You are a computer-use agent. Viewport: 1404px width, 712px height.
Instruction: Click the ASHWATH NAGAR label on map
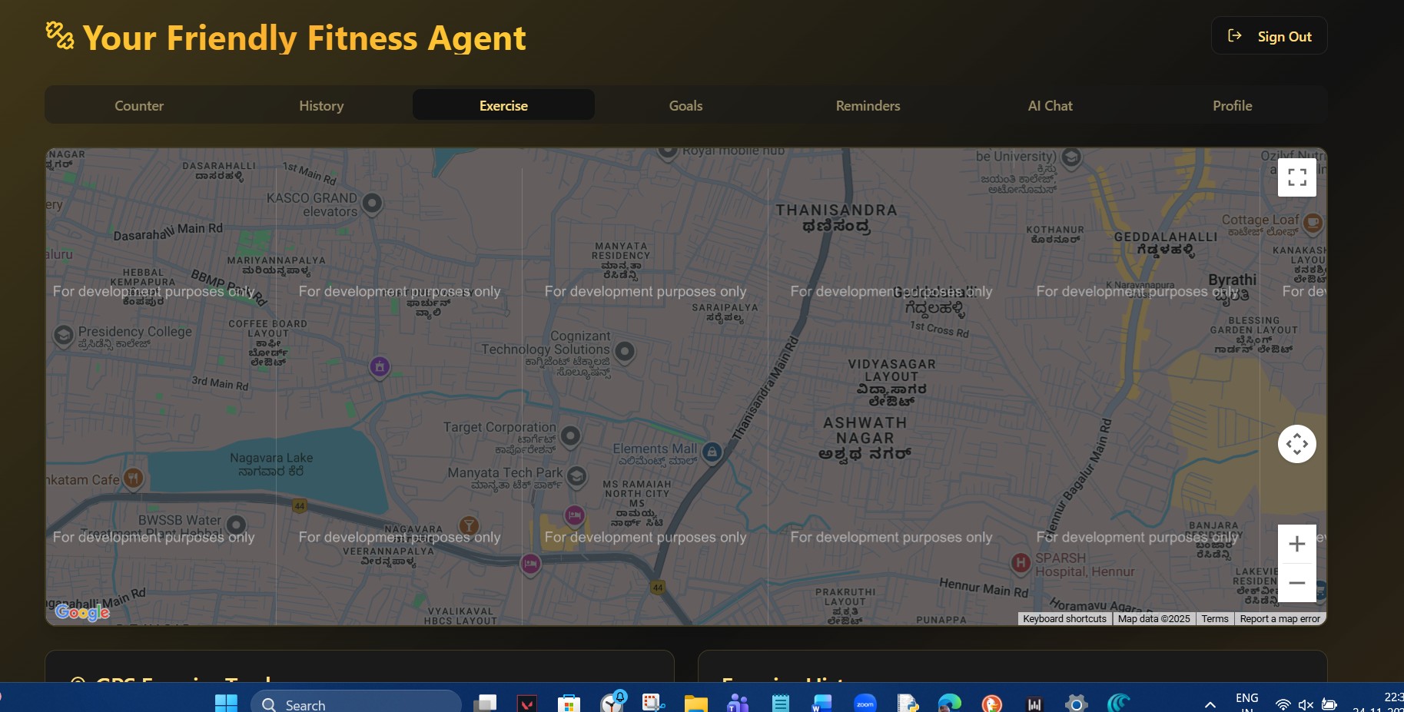[865, 438]
